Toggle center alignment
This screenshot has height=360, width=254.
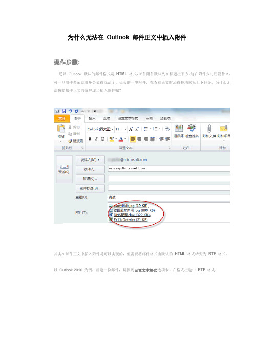139,139
